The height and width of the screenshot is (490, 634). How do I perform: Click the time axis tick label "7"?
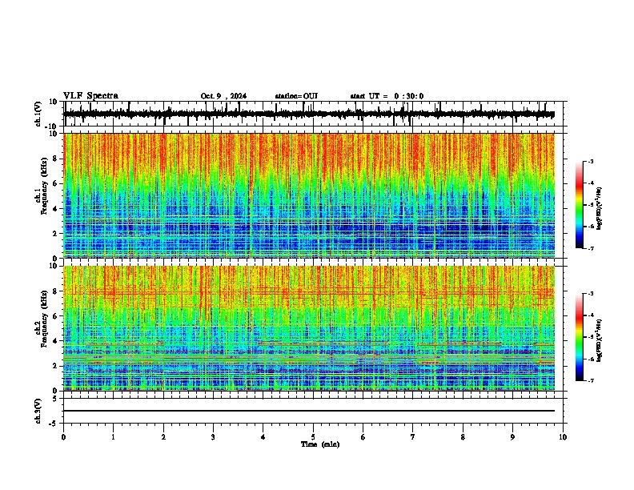click(x=413, y=437)
